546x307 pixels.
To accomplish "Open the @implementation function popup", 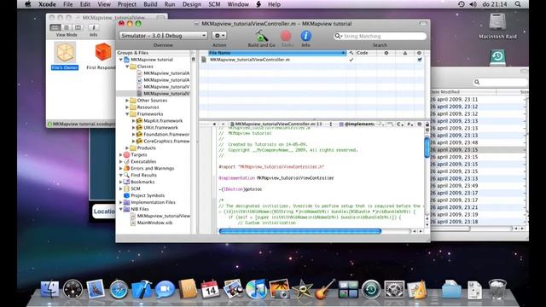I will (x=357, y=124).
